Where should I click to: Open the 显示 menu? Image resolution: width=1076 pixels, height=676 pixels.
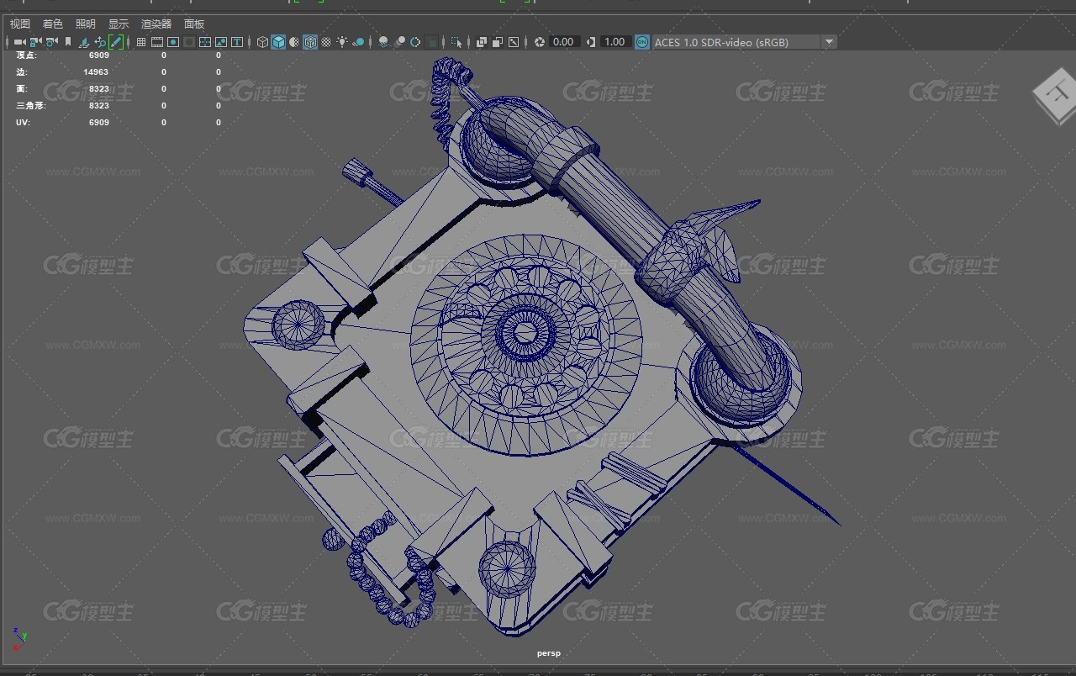point(119,24)
